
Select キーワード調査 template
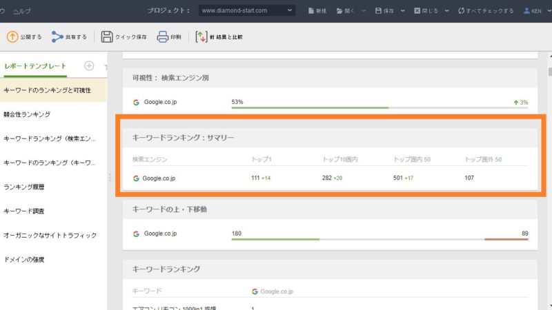point(54,211)
